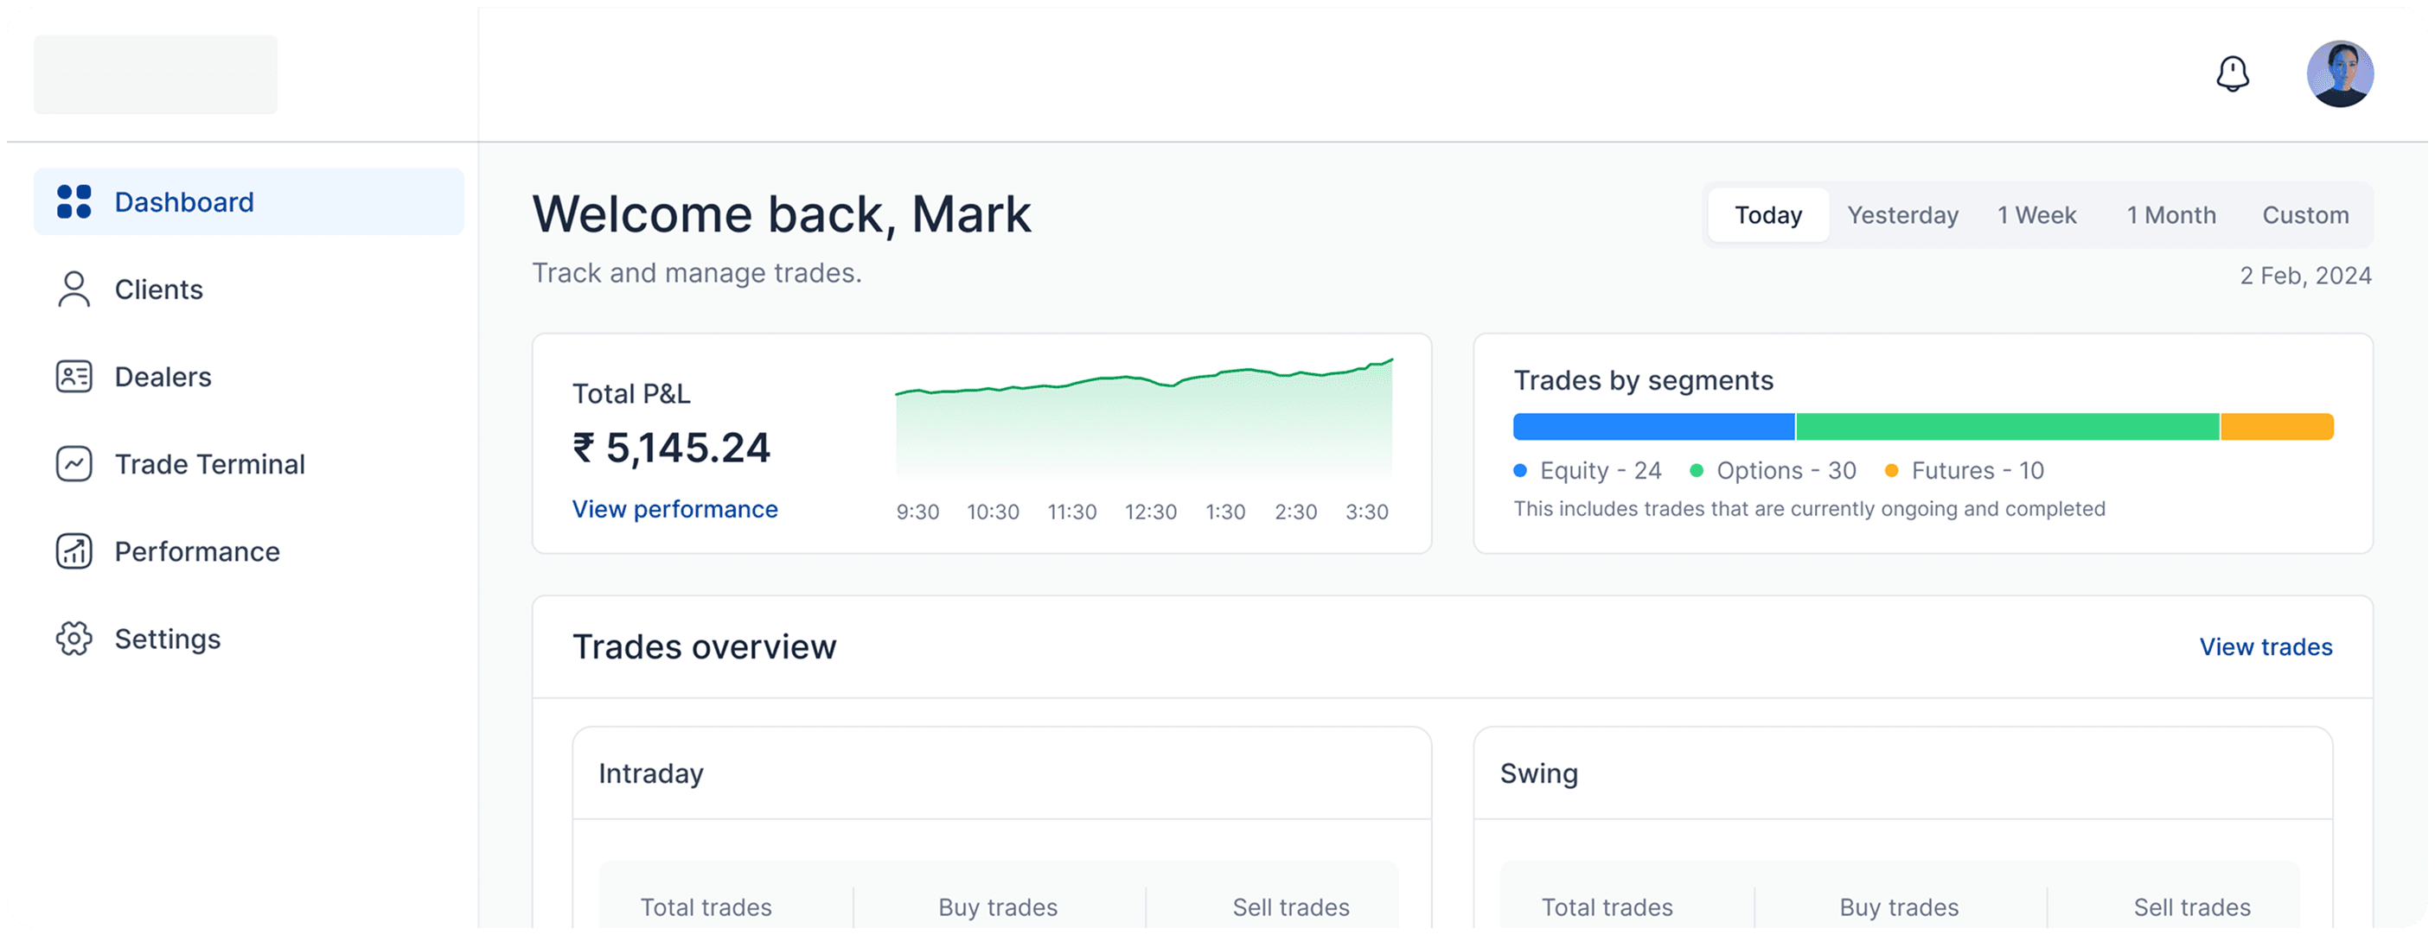Click the Equity - 24 legend entry
The width and height of the screenshot is (2435, 935).
click(x=1588, y=470)
